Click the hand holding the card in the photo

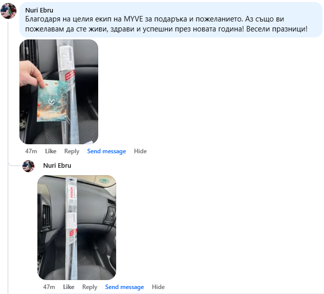coord(31,74)
